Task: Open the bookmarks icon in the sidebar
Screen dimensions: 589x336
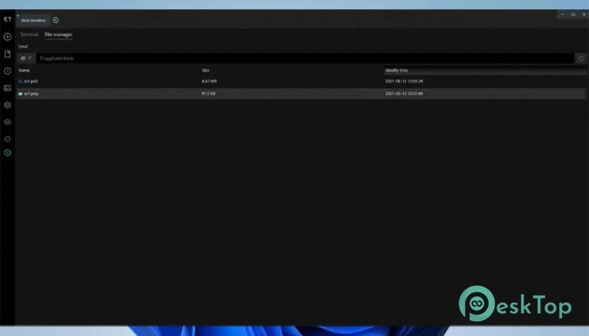Action: coord(7,54)
